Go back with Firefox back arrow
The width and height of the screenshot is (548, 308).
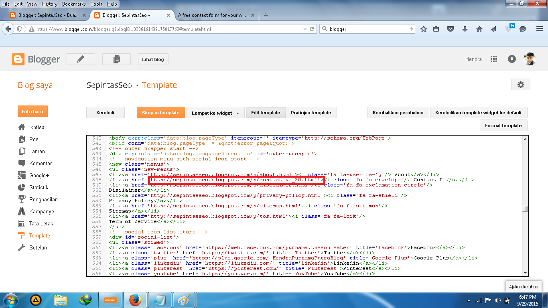[x=8, y=29]
